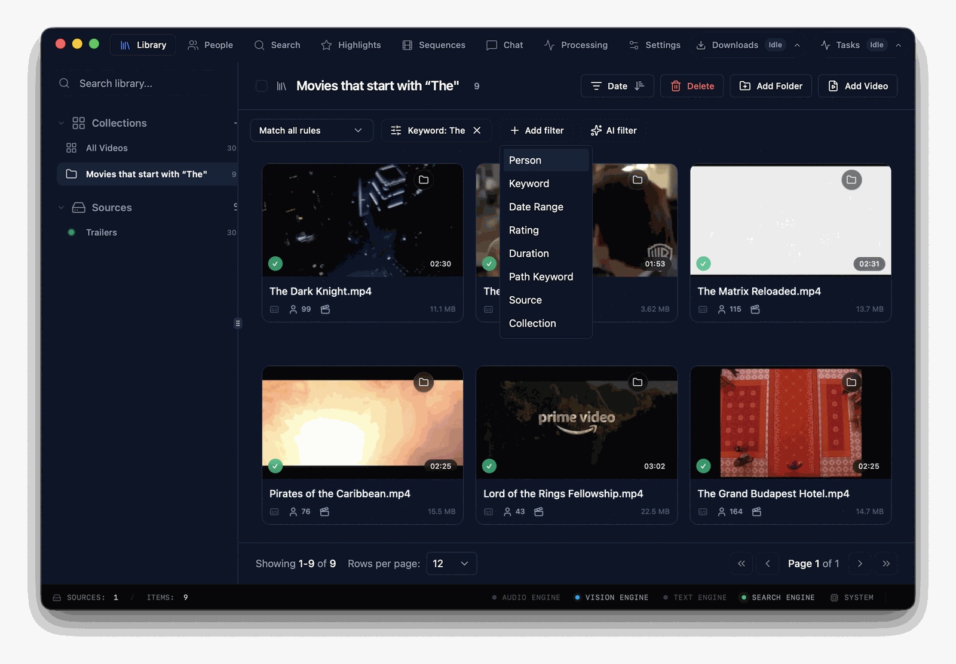Toggle green checkmark on The Dark Knight

(x=275, y=263)
